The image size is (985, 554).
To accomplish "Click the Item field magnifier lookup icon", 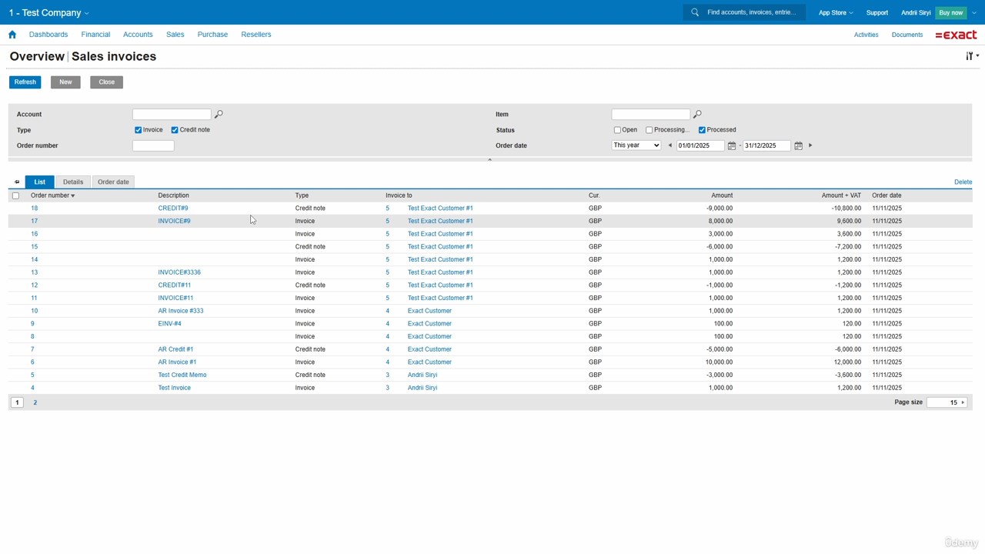I will [x=697, y=115].
